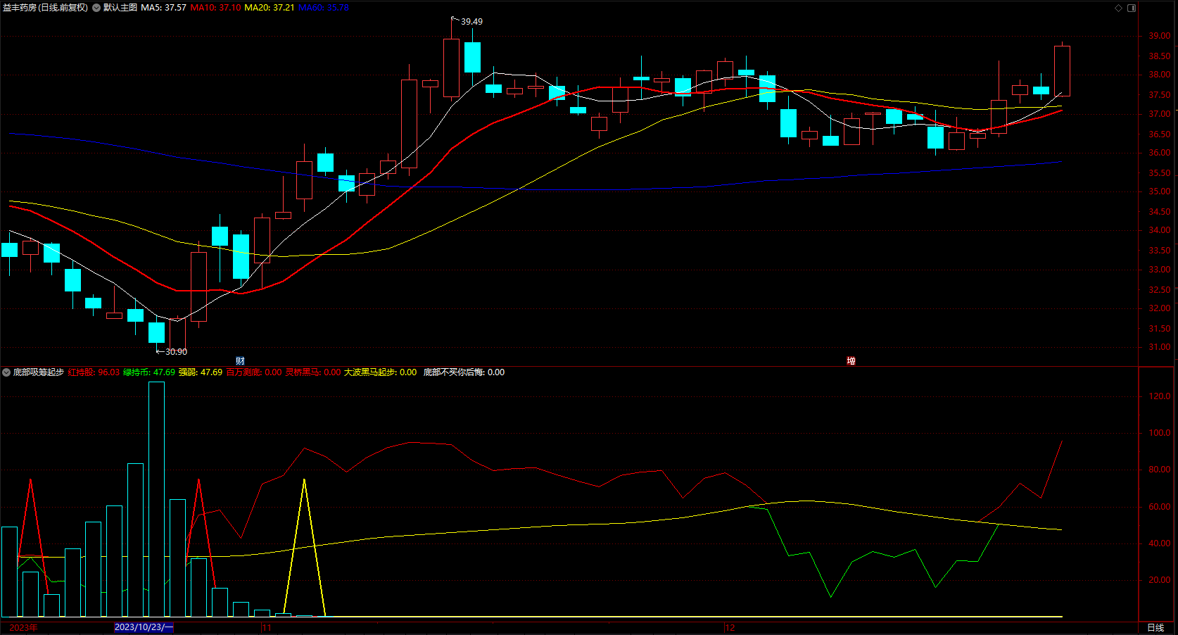The height and width of the screenshot is (635, 1178).
Task: Select the MA5 moving average label
Action: [163, 8]
